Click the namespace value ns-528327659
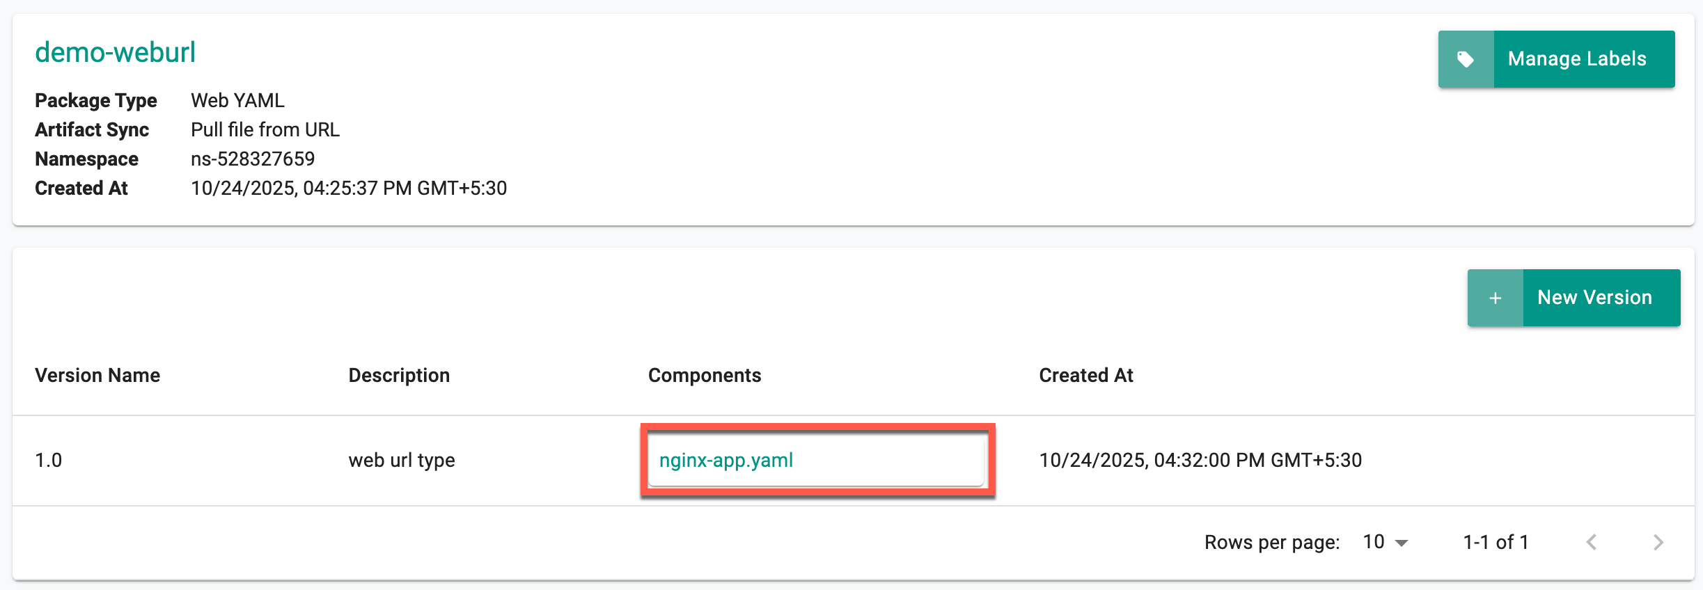Image resolution: width=1703 pixels, height=590 pixels. (253, 159)
